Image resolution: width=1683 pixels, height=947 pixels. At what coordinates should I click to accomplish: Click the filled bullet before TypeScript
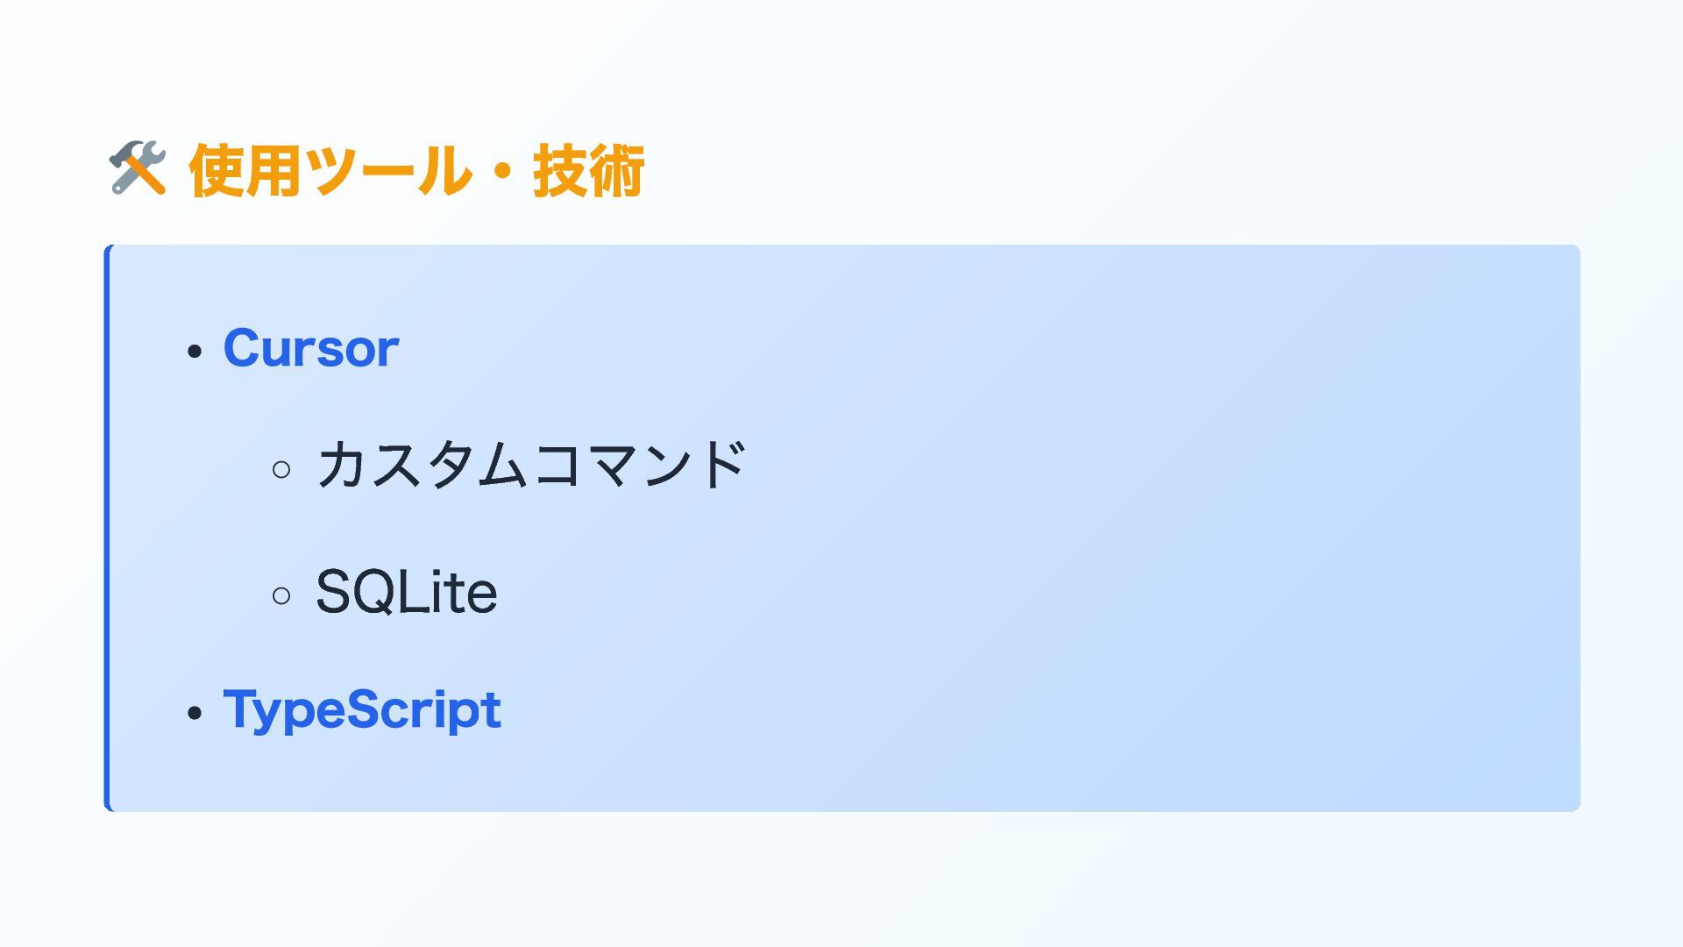tap(195, 713)
